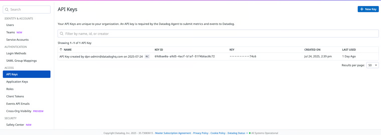Screen dimensions: 381x135
Task: Go to Teams settings page
Action: [x=11, y=32]
